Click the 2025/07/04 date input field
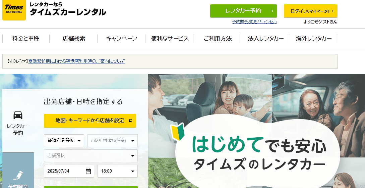Screen dimensions: 365x188 coord(64,171)
